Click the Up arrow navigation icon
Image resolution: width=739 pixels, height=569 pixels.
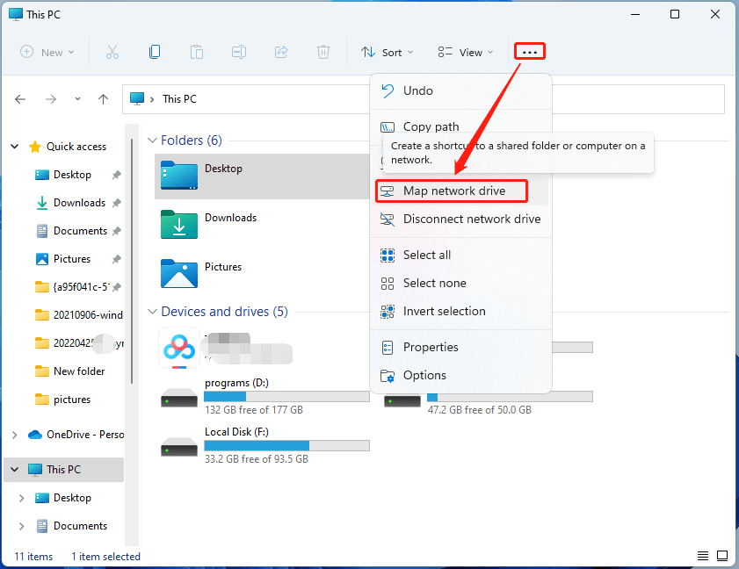(x=104, y=99)
